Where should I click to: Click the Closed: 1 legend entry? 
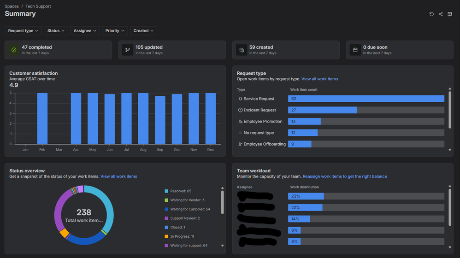(175, 228)
